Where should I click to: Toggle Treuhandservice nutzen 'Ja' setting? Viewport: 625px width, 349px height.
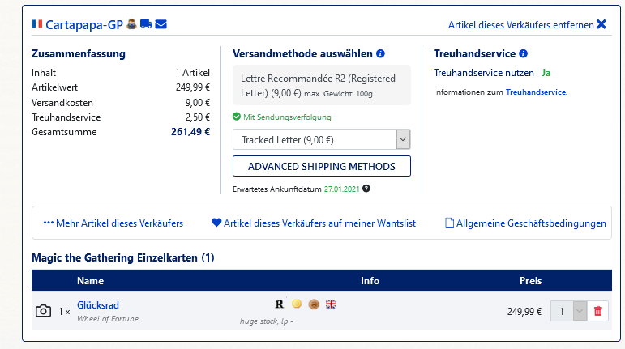546,73
